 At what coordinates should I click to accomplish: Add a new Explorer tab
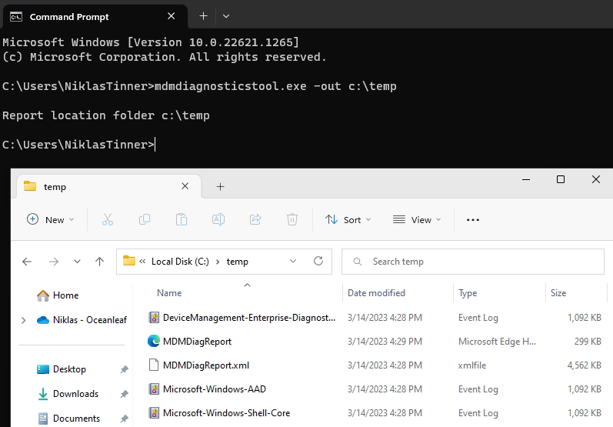(221, 186)
